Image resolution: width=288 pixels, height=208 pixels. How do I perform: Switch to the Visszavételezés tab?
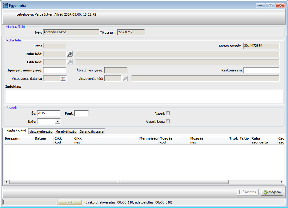tap(41, 131)
